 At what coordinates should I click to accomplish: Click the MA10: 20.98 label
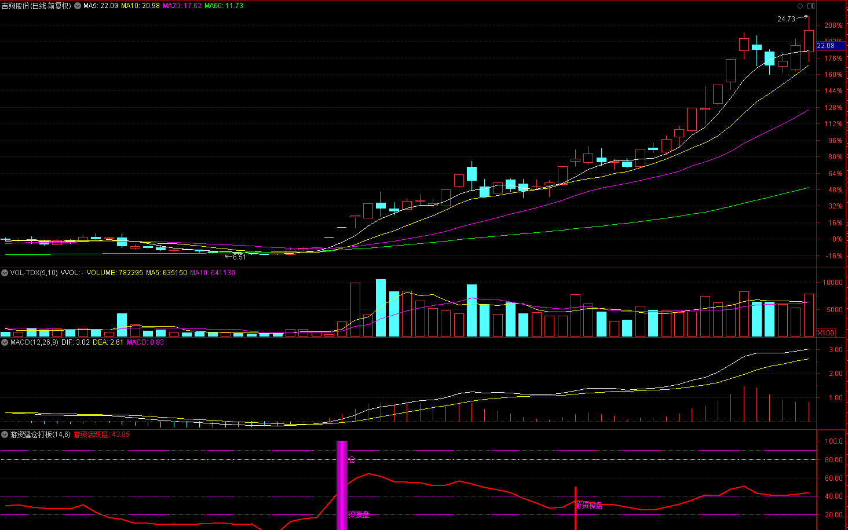[x=140, y=6]
